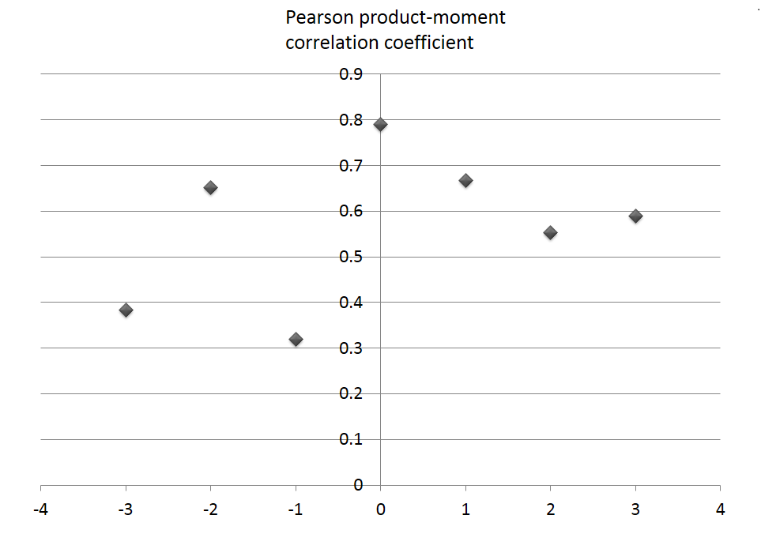Click the rightmost data marker at x = 3
This screenshot has height=534, width=761.
tap(635, 216)
